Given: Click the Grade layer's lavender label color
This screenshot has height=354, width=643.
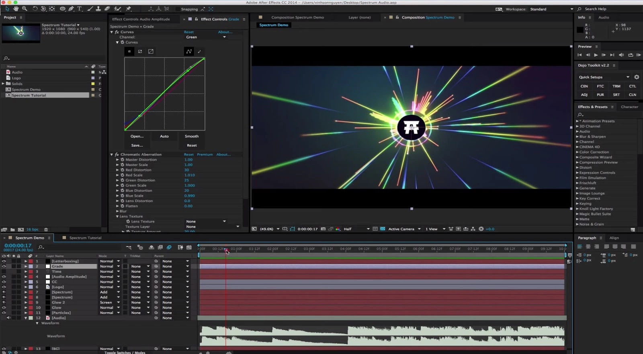Looking at the screenshot, I should pyautogui.click(x=31, y=266).
